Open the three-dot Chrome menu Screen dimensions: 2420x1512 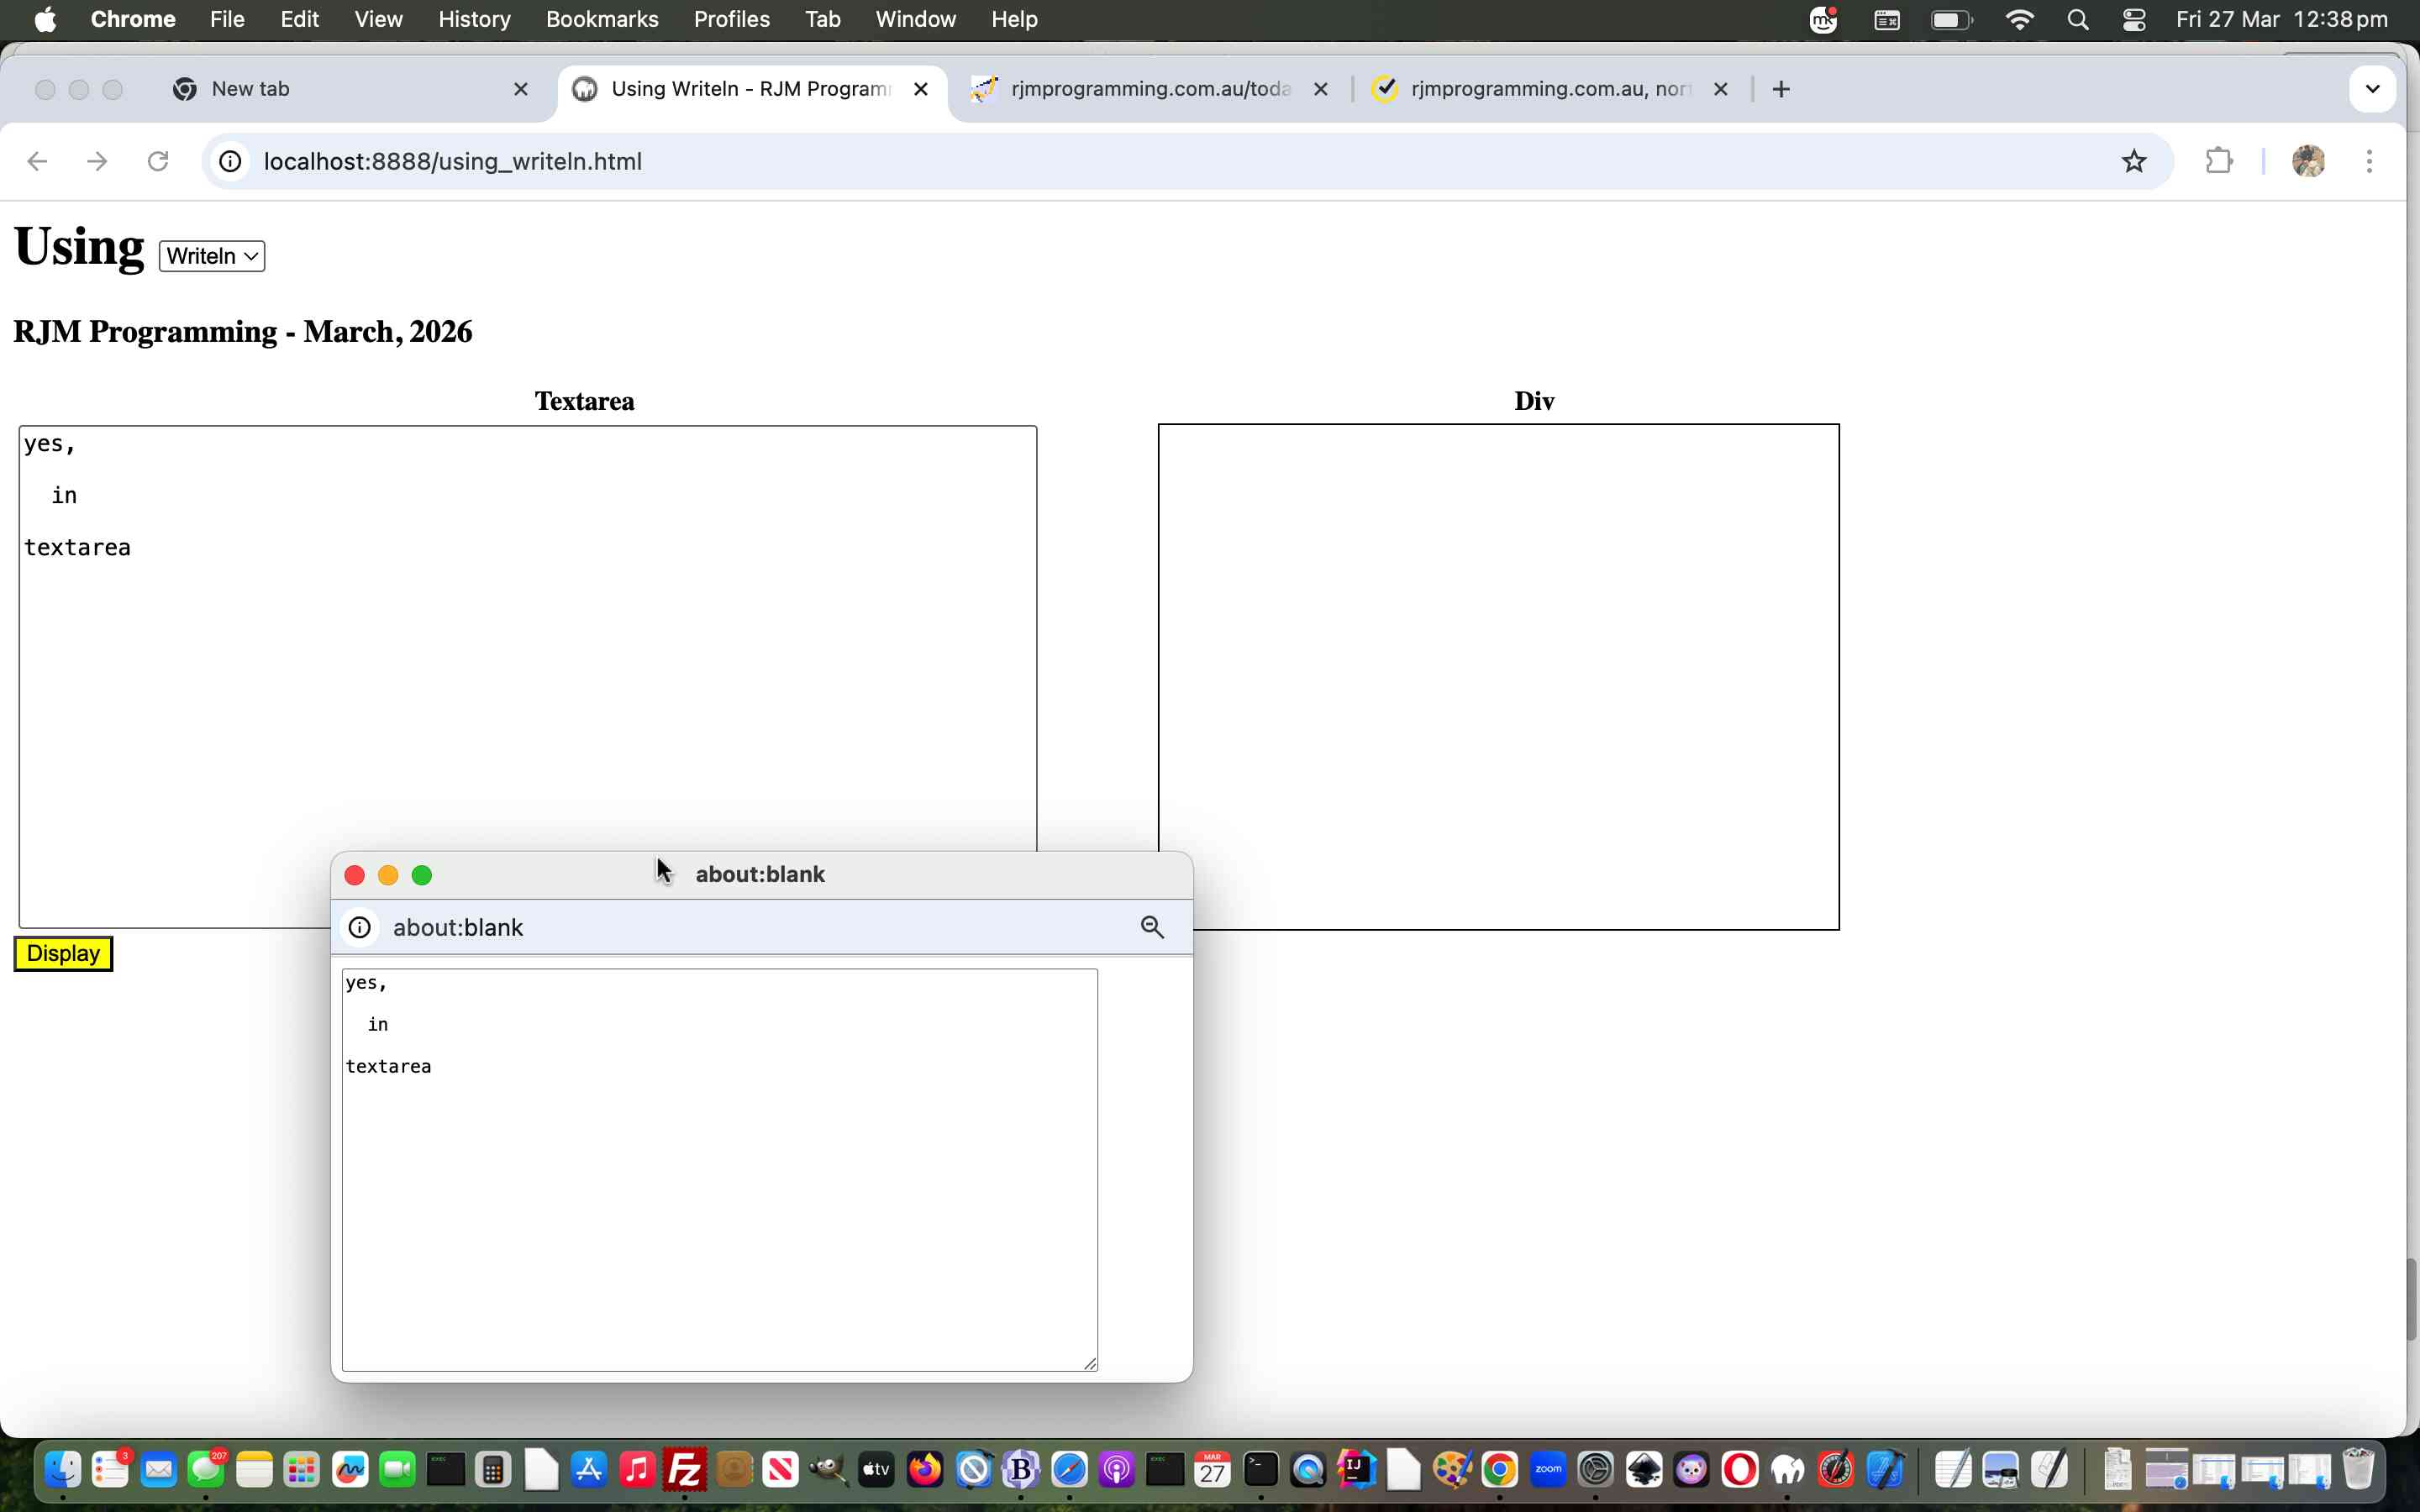(2369, 161)
